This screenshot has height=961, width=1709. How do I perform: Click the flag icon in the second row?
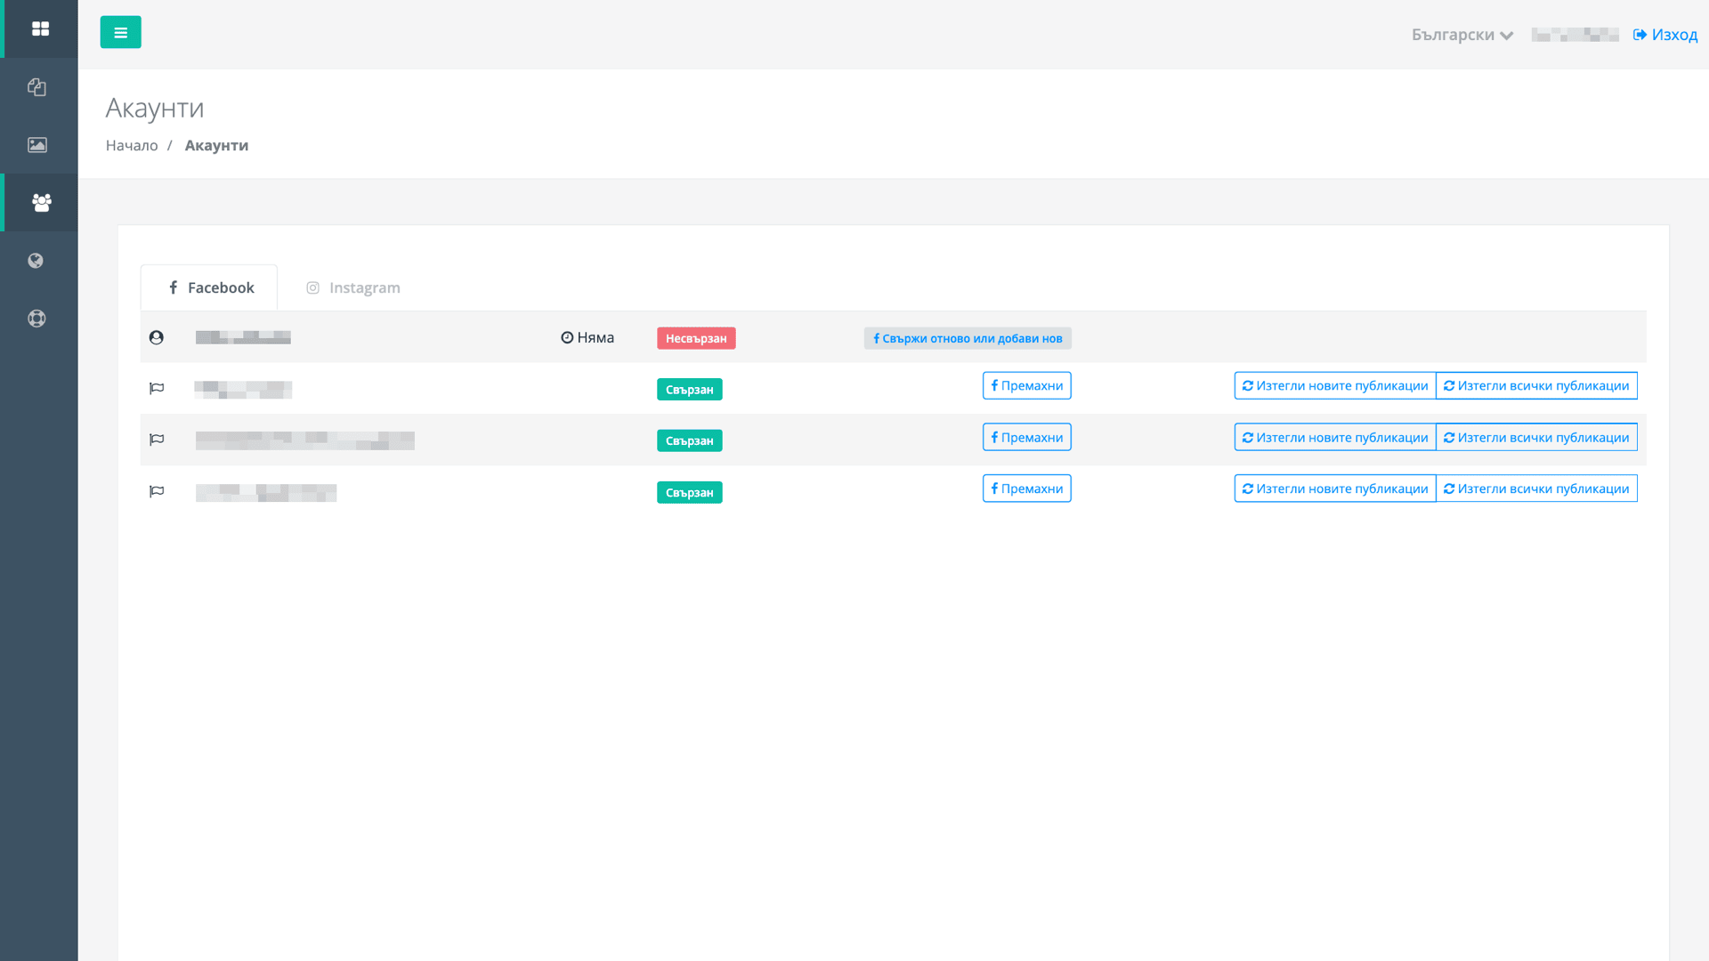tap(157, 388)
